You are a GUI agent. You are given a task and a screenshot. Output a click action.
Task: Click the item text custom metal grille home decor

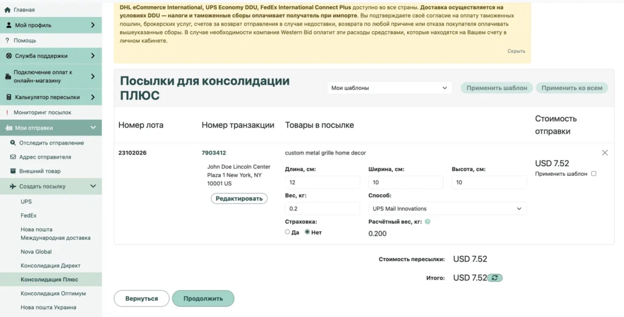325,153
